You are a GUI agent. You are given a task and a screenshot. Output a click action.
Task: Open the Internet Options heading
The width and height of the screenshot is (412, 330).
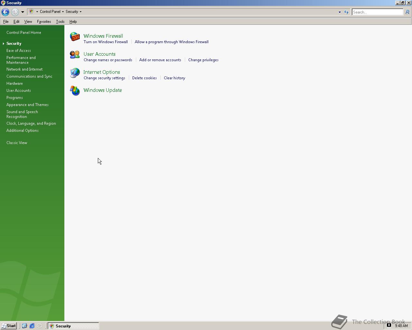(x=102, y=72)
